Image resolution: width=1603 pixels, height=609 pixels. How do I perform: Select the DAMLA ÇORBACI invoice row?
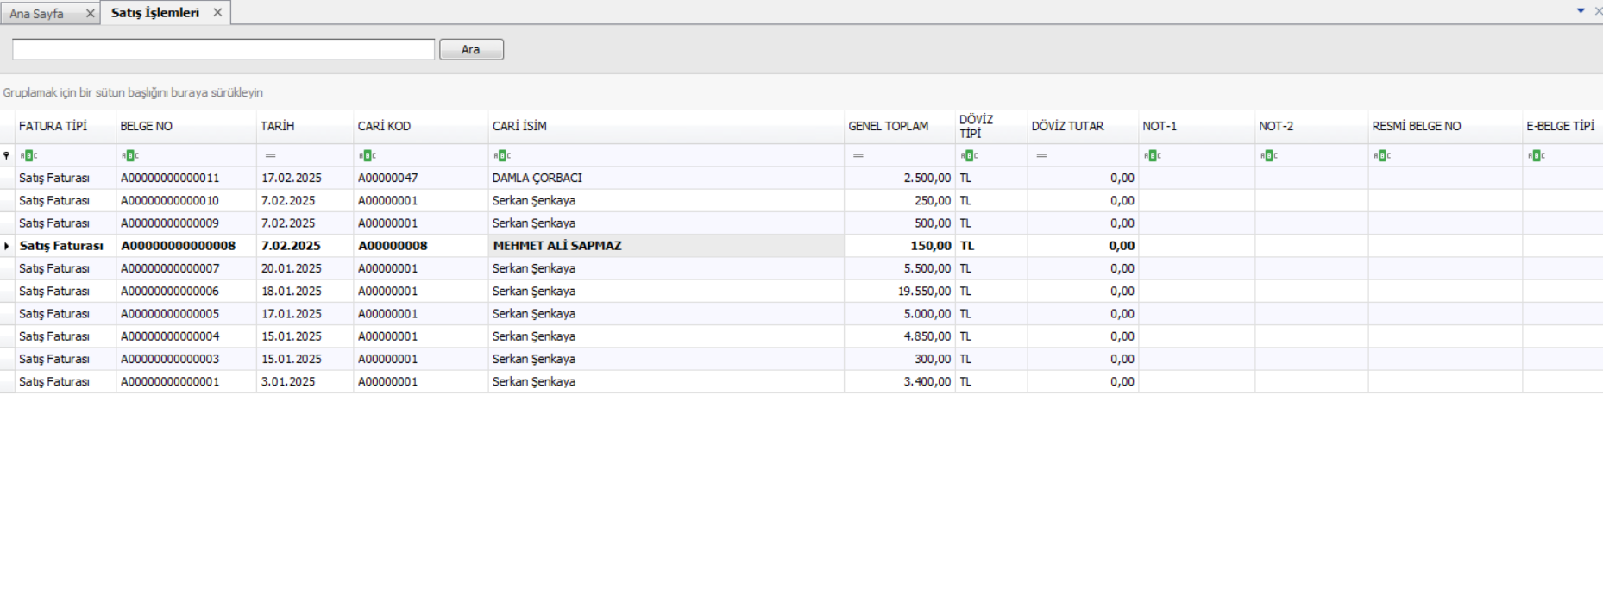pyautogui.click(x=537, y=178)
